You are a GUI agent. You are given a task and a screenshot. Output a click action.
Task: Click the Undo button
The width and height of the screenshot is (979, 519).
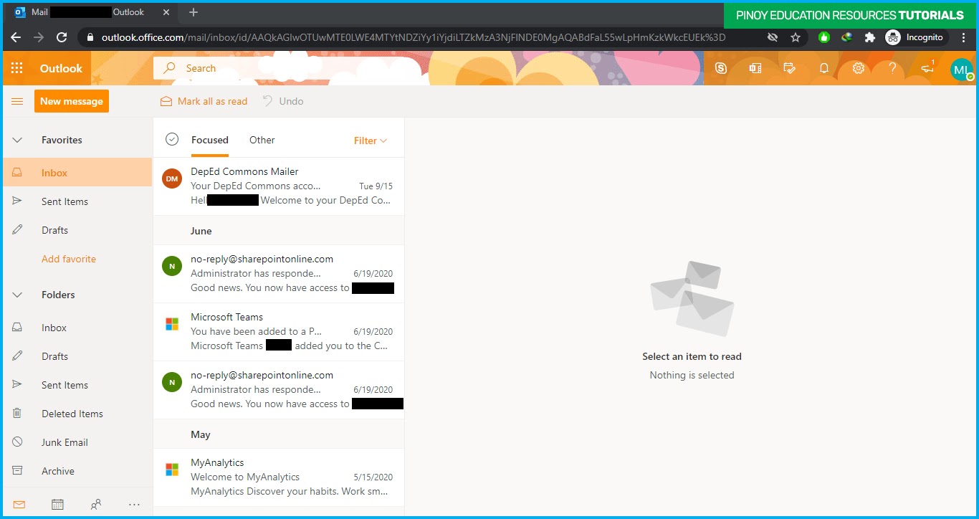point(282,101)
